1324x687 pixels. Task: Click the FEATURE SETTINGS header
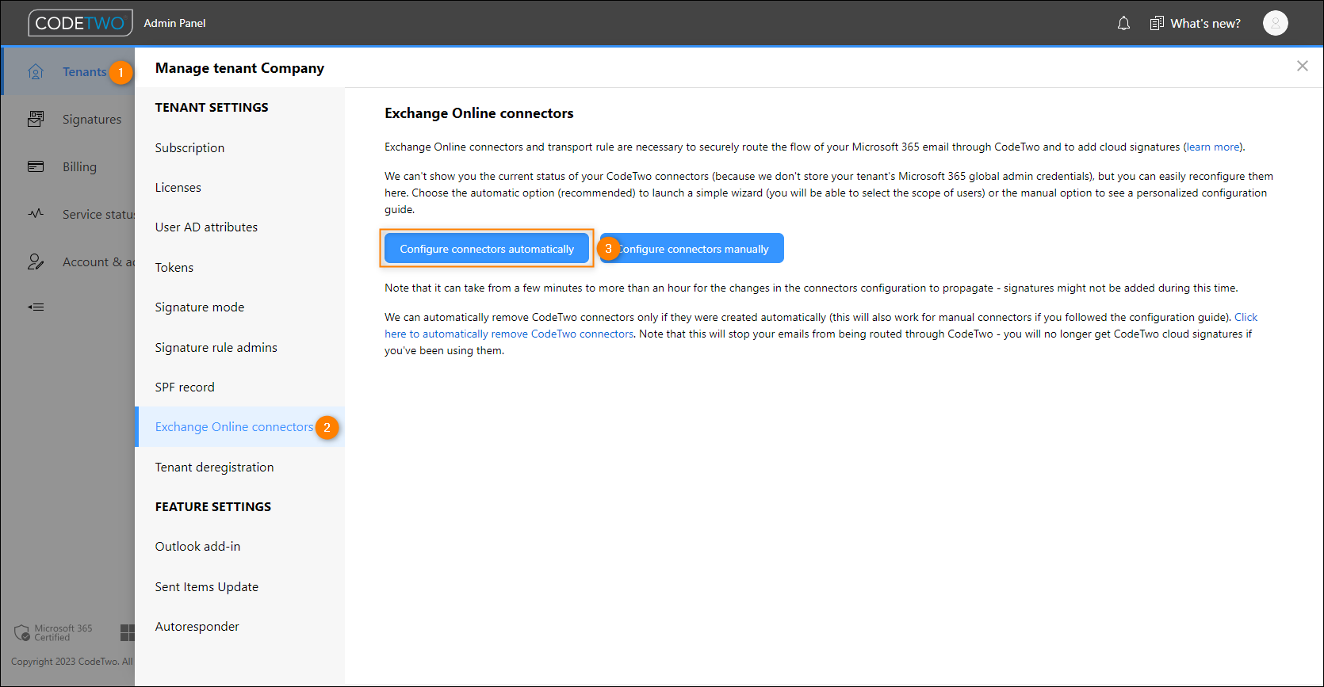[x=213, y=507]
